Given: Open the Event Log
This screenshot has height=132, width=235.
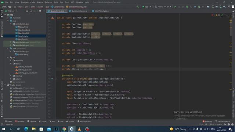Looking at the screenshot, I should coord(207,121).
